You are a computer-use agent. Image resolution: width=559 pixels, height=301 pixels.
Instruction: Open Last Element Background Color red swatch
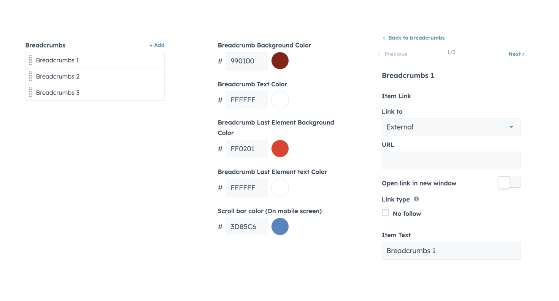280,149
